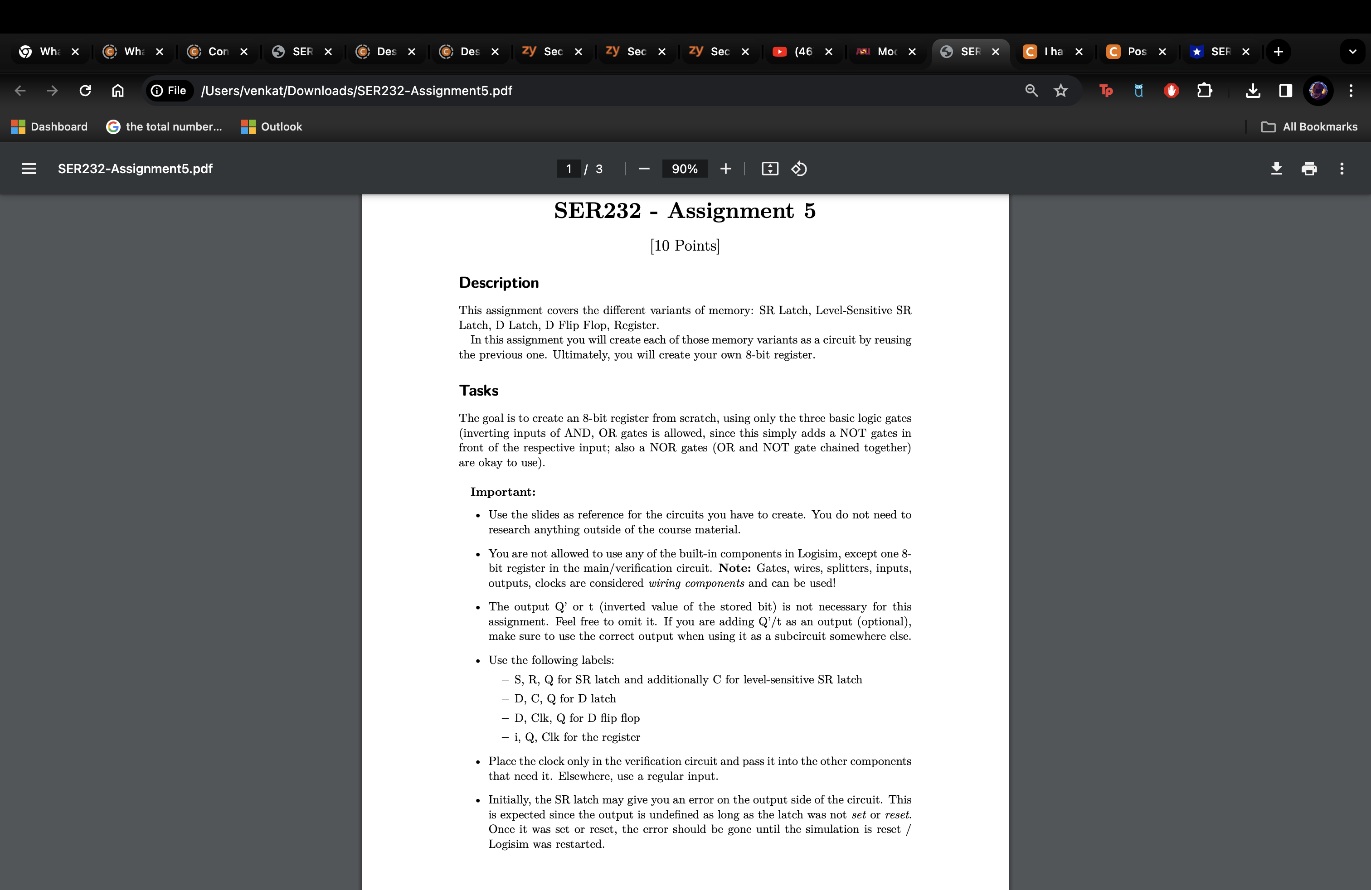Click the fit-to-page icon in PDF toolbar
The width and height of the screenshot is (1371, 890).
pos(770,169)
